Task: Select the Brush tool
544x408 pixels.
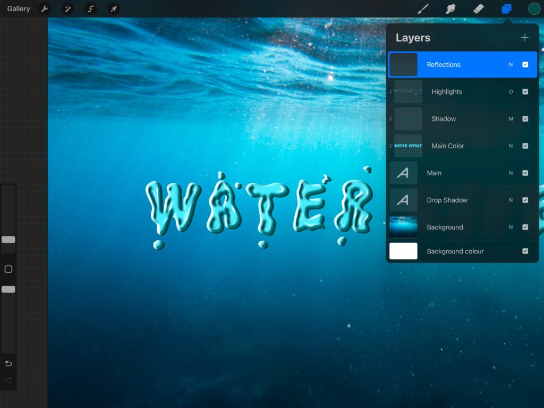Action: [x=423, y=9]
